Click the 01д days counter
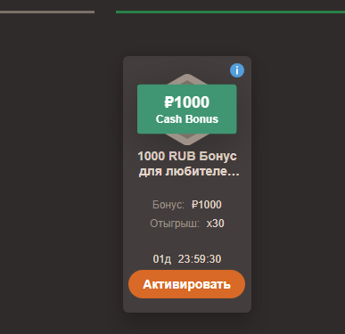This screenshot has height=334, width=345. point(162,259)
